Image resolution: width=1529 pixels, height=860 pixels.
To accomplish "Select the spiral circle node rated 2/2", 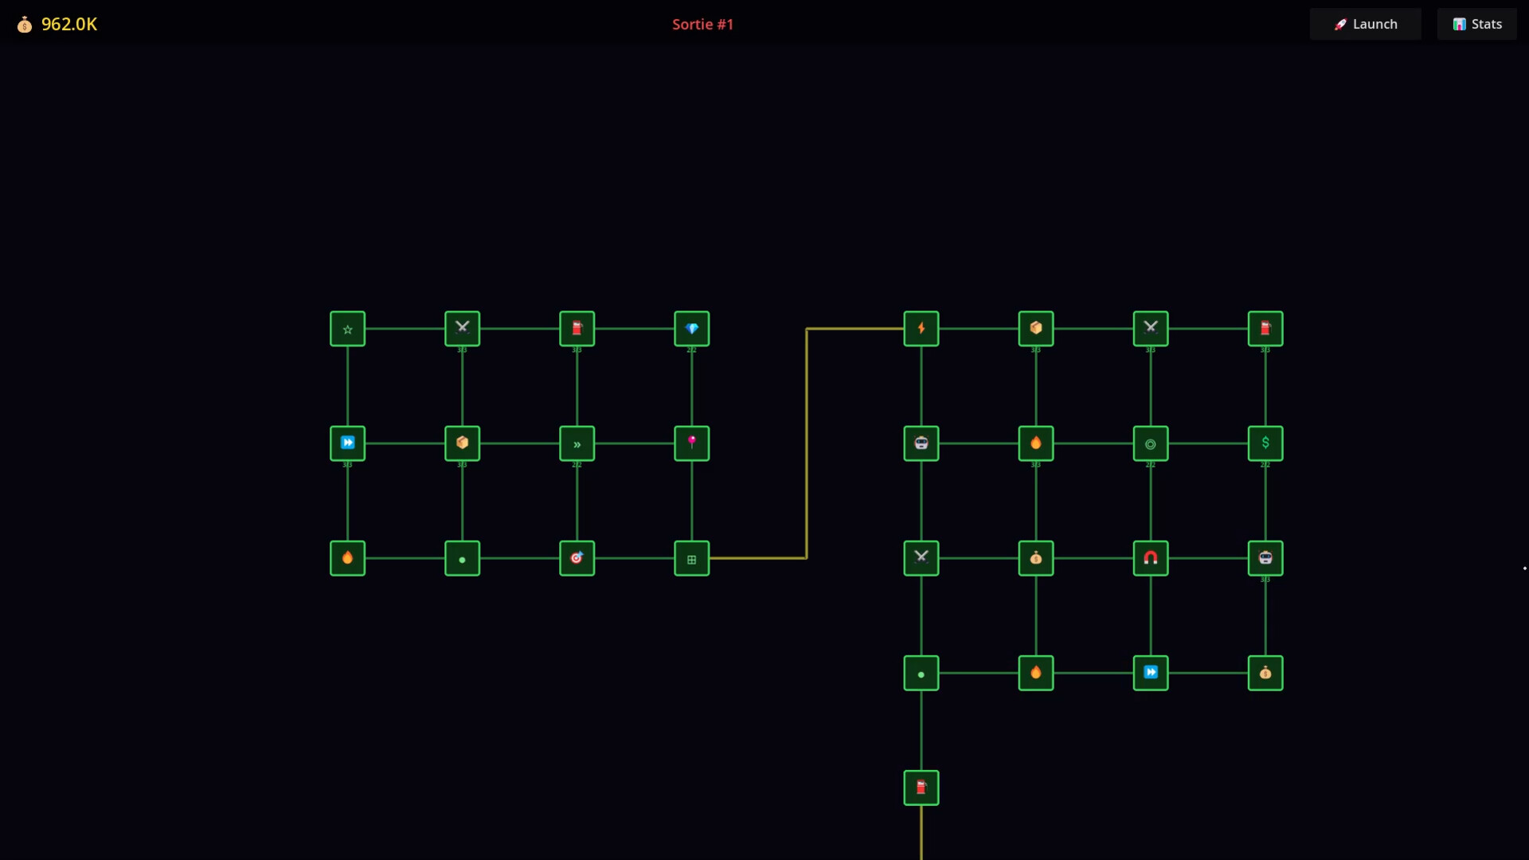I will 1151,444.
